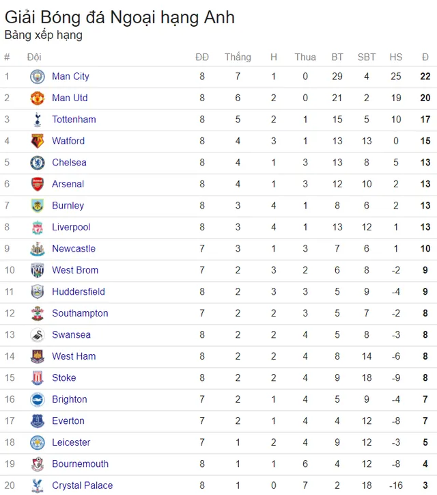Screen dimensions: 437x495
Task: Click the HS column header
Action: [396, 57]
